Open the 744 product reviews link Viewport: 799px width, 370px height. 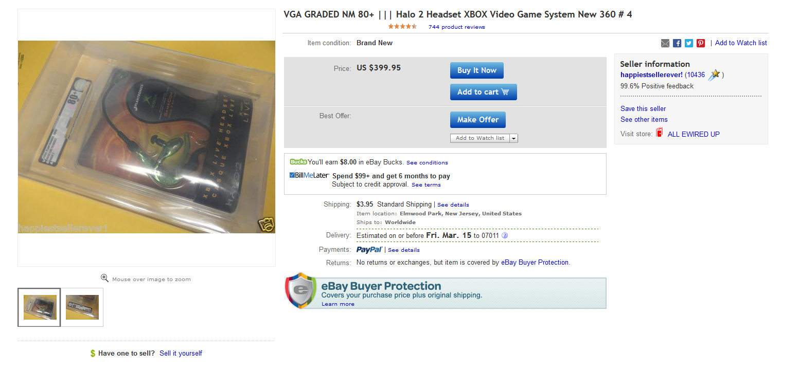point(457,27)
